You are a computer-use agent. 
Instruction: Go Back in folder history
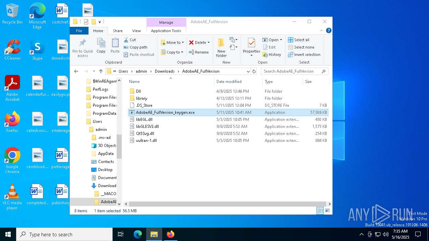(x=76, y=71)
